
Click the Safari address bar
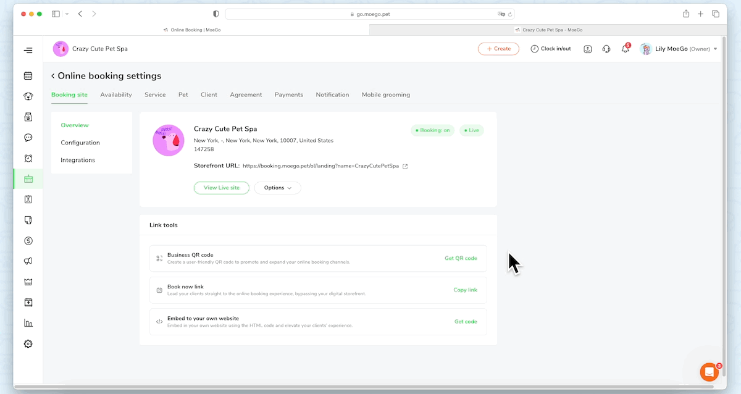(370, 14)
